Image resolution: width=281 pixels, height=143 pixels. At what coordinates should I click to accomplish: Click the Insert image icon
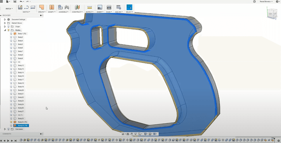pos(100,7)
